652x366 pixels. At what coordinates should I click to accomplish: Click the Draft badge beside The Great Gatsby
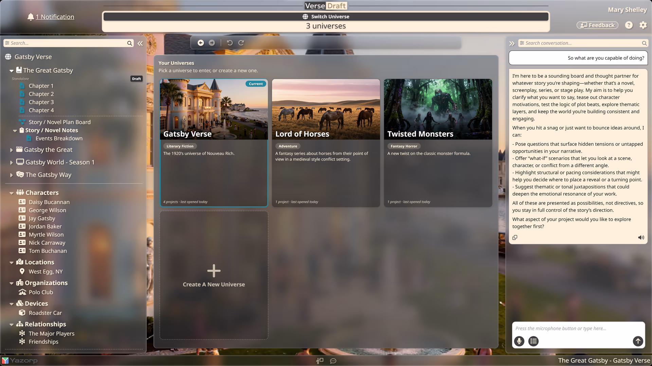pyautogui.click(x=137, y=79)
